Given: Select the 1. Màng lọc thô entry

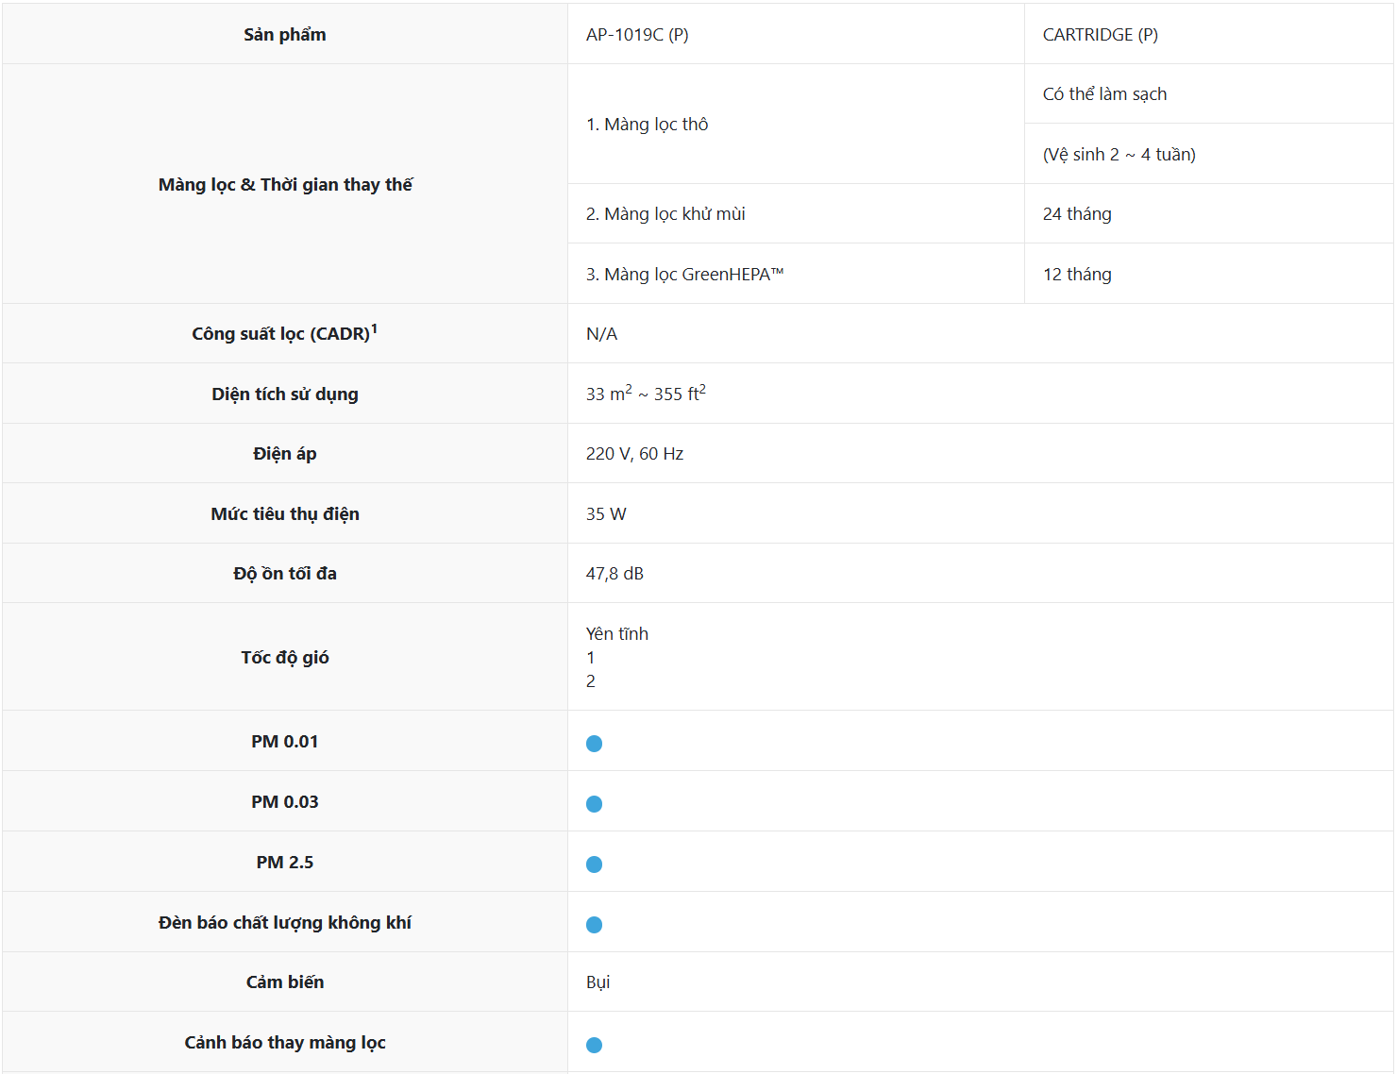Looking at the screenshot, I should [647, 125].
